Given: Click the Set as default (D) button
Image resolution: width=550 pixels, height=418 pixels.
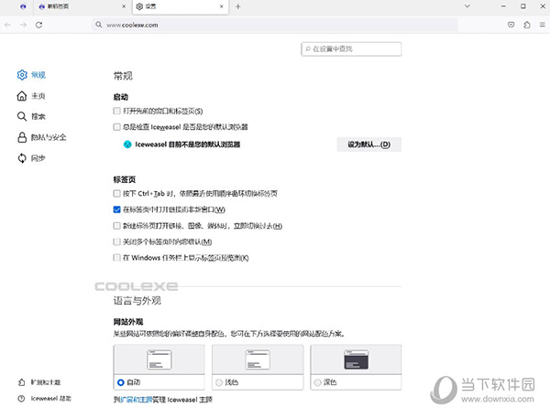Looking at the screenshot, I should (x=369, y=145).
